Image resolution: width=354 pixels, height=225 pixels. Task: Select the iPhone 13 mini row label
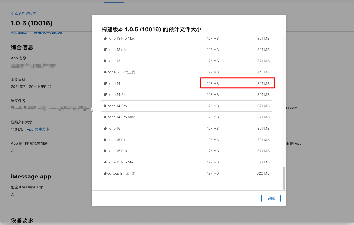[116, 50]
